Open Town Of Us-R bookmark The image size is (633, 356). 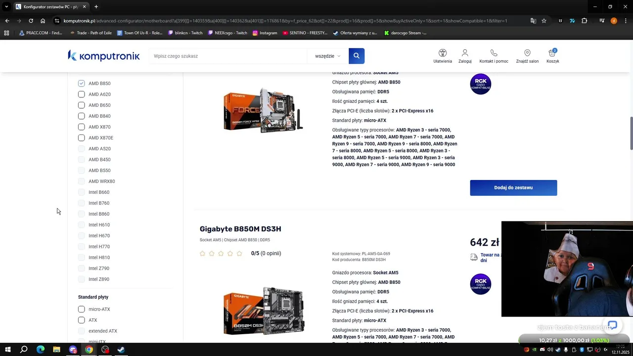click(x=139, y=33)
